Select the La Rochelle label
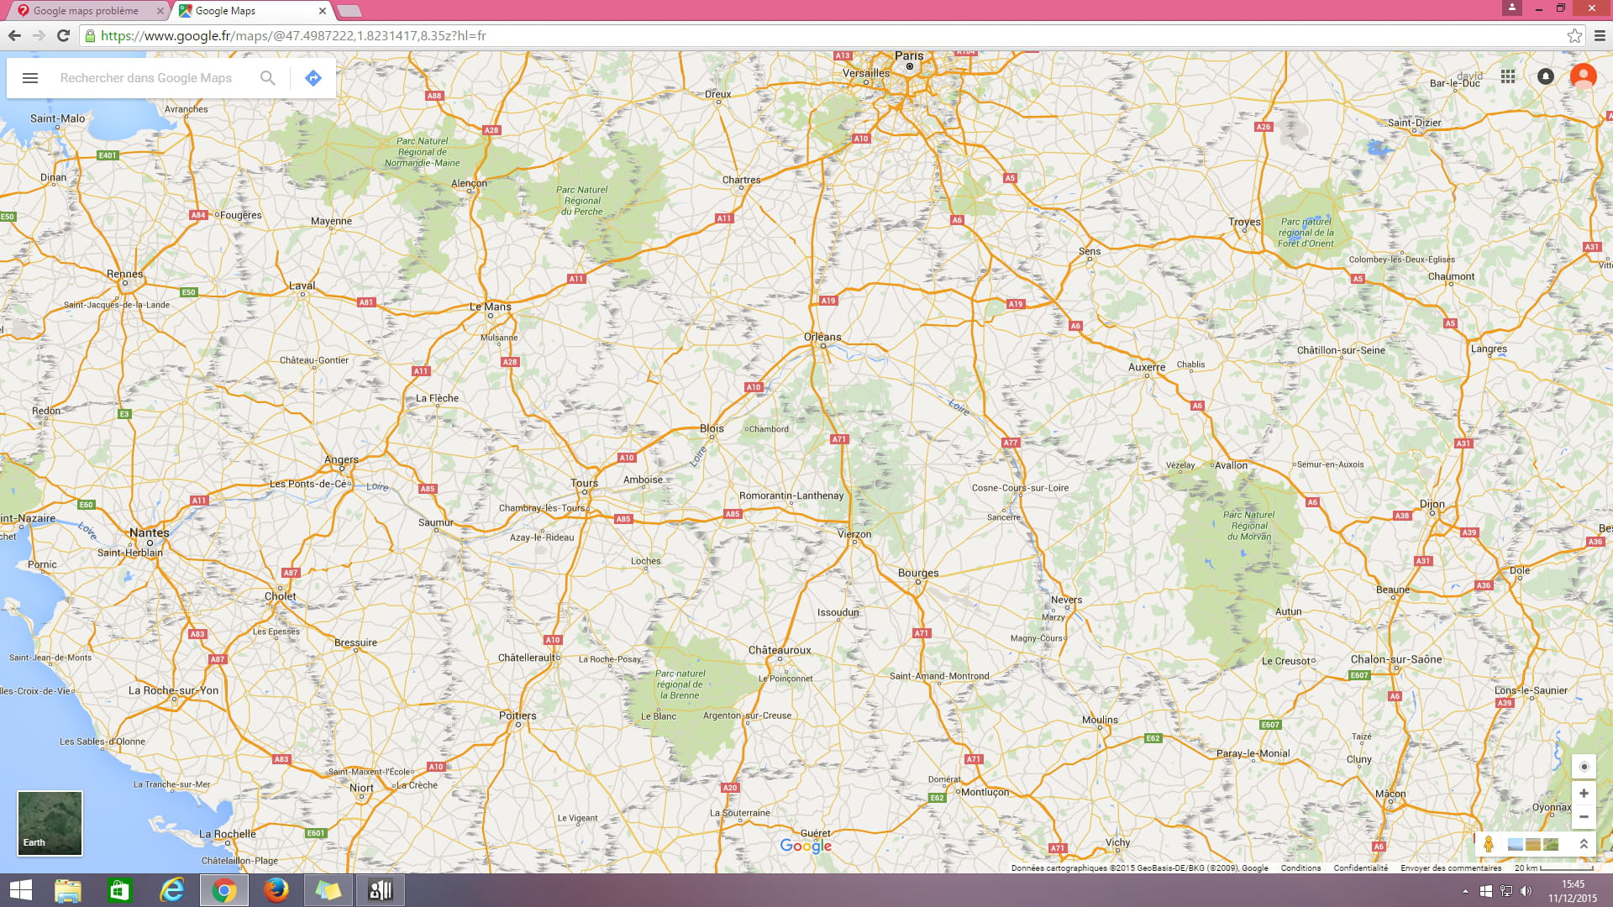This screenshot has width=1613, height=907. point(228,834)
